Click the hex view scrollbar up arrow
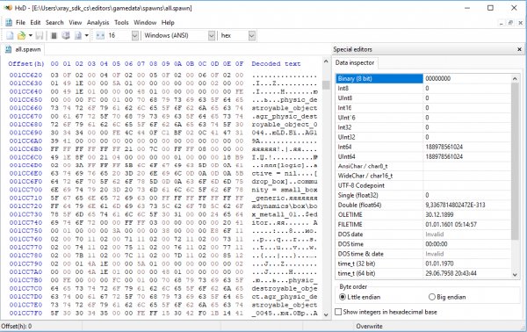This screenshot has width=527, height=332. [326, 61]
